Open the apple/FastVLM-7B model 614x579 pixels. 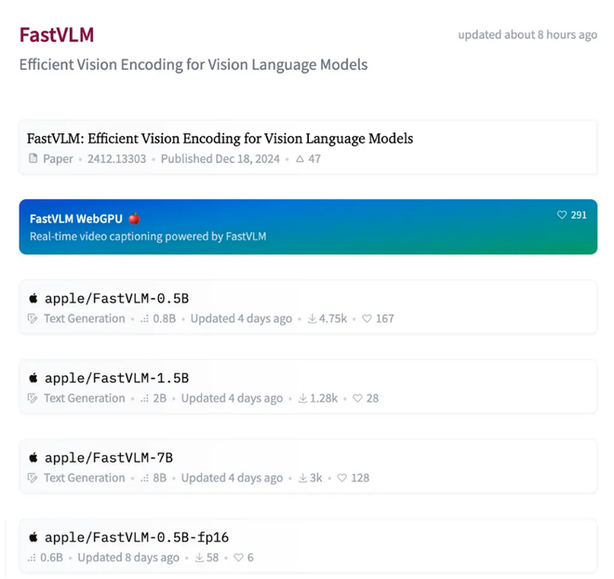(109, 458)
